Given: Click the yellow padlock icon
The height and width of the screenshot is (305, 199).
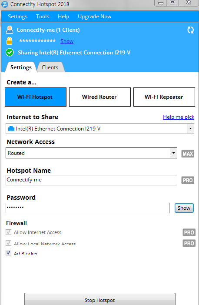Looking at the screenshot, I should (x=9, y=41).
